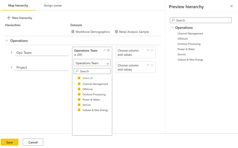Uncheck the Offshore checkbox
The image size is (238, 148).
[x=79, y=89]
